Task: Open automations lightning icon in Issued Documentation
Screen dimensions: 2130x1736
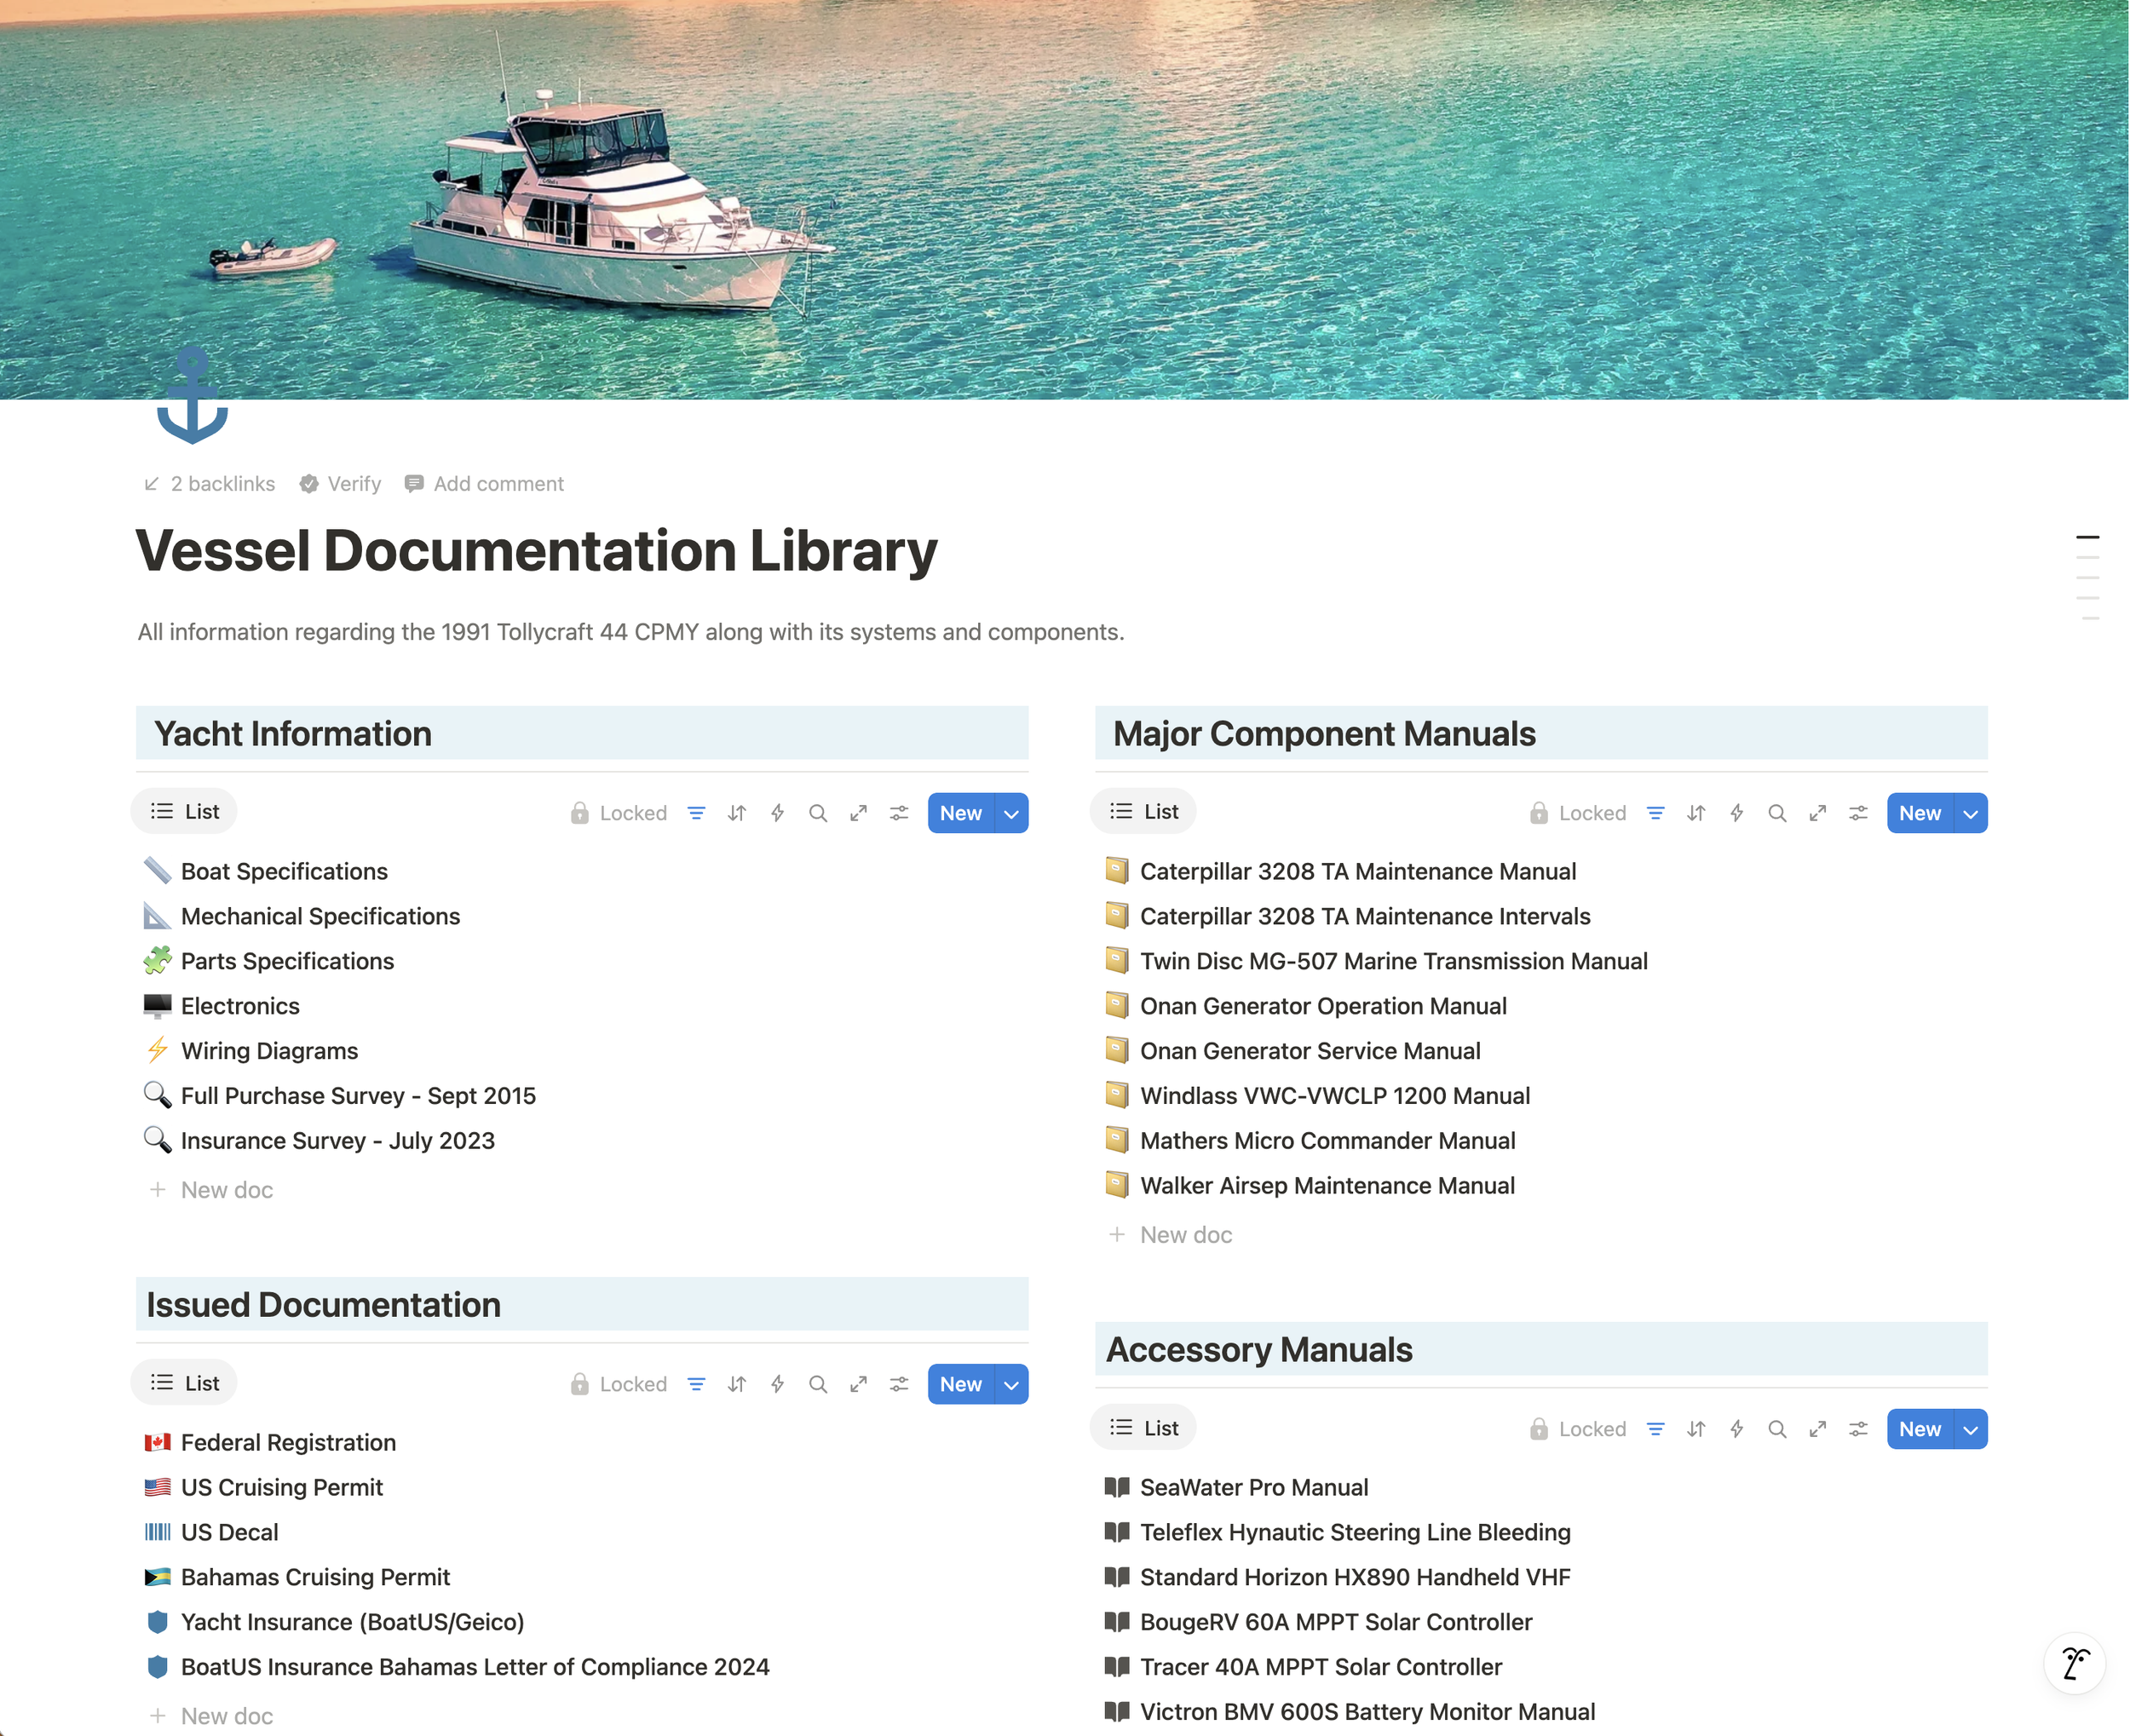Action: pyautogui.click(x=777, y=1384)
